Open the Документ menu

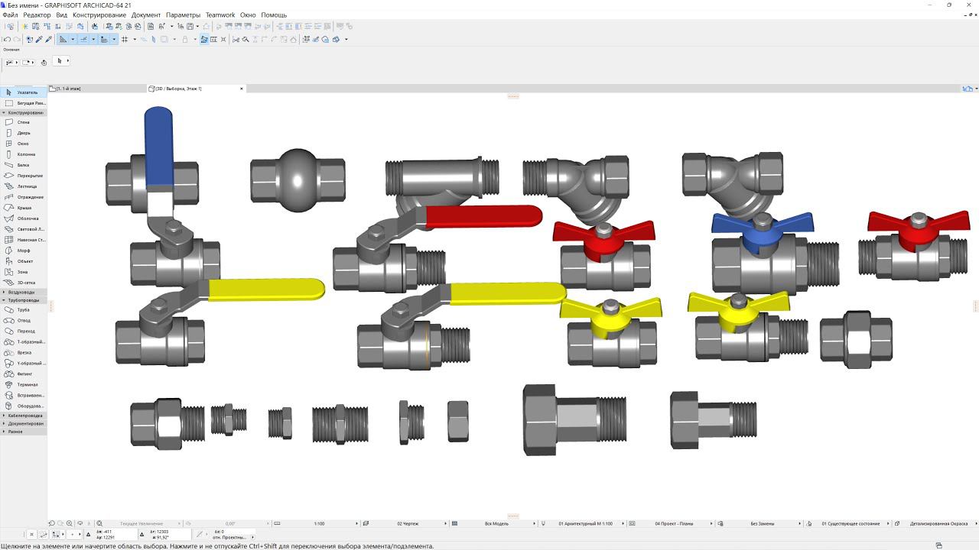pos(146,15)
